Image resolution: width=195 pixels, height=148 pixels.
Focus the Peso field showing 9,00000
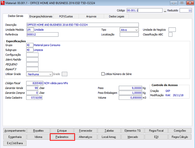130,88
